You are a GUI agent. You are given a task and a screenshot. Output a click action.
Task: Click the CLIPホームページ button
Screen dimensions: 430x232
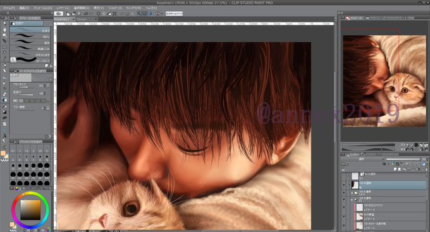(x=174, y=13)
